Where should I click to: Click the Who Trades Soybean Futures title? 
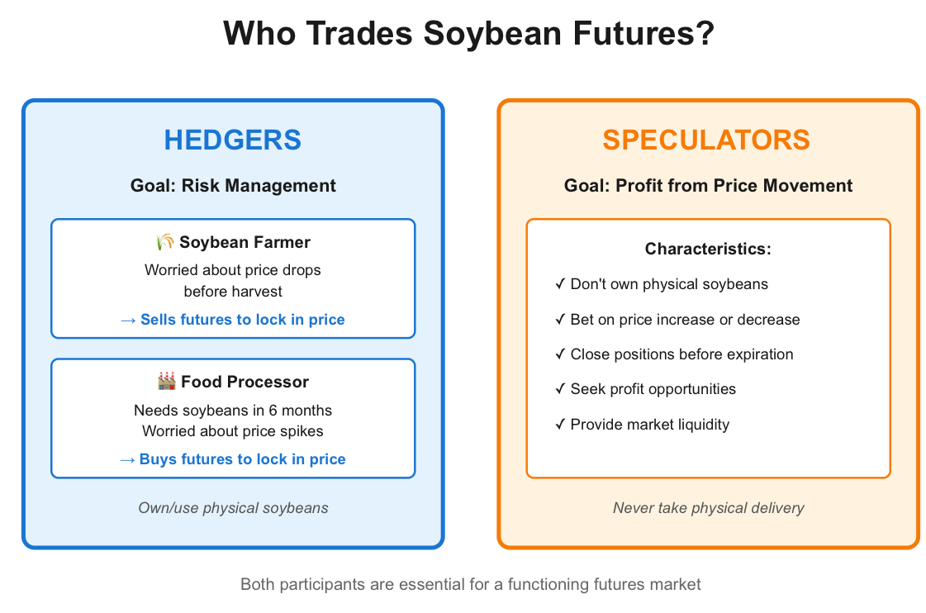click(469, 33)
